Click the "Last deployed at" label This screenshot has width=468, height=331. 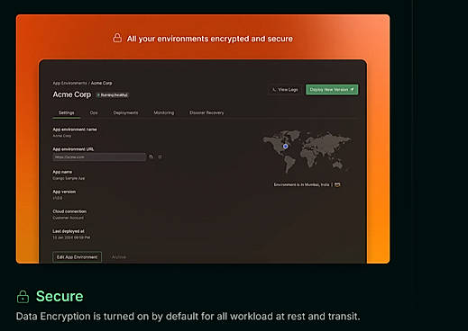[x=69, y=231]
